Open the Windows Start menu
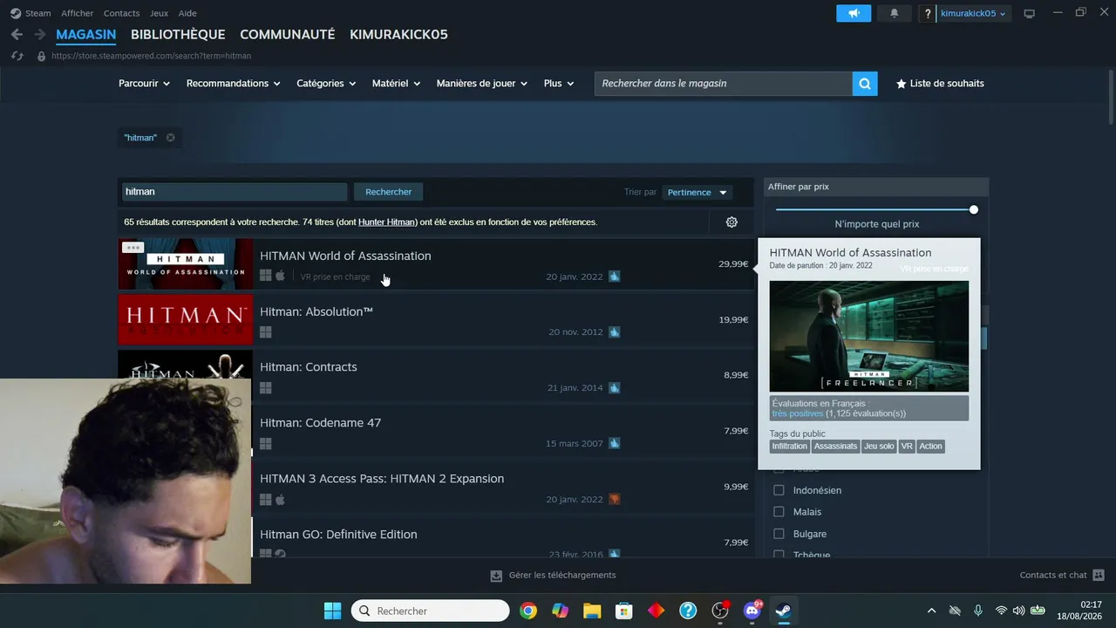Image resolution: width=1116 pixels, height=628 pixels. [332, 611]
